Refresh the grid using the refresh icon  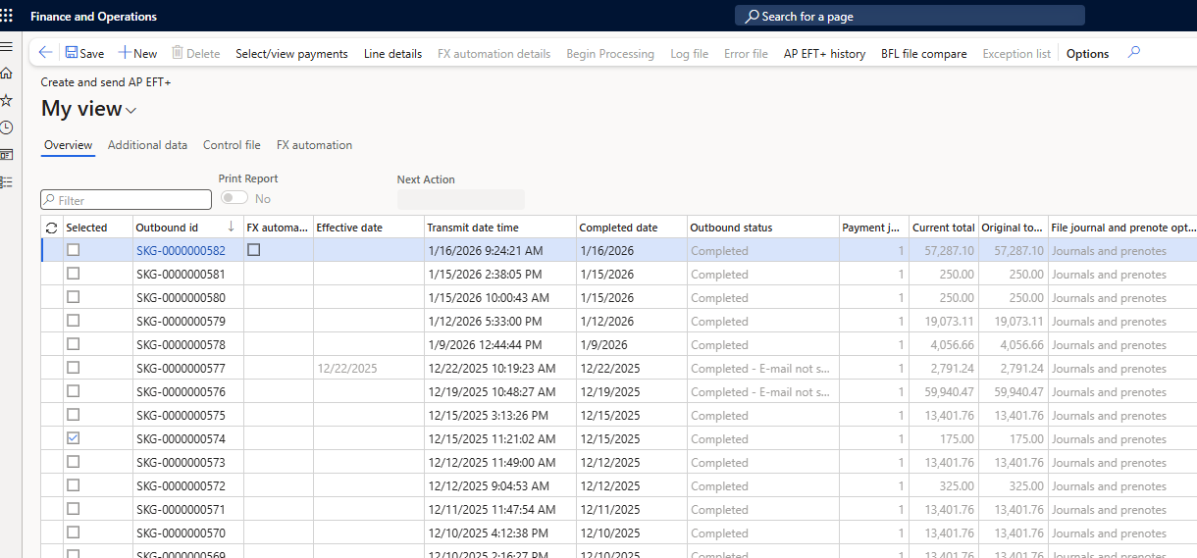tap(51, 228)
